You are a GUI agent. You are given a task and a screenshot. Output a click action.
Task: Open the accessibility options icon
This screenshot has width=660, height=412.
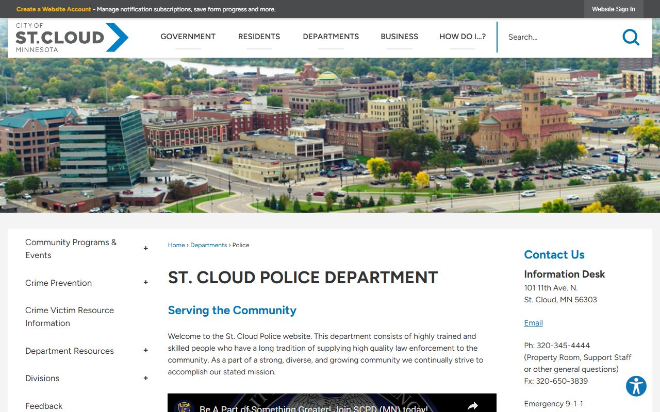click(x=636, y=386)
